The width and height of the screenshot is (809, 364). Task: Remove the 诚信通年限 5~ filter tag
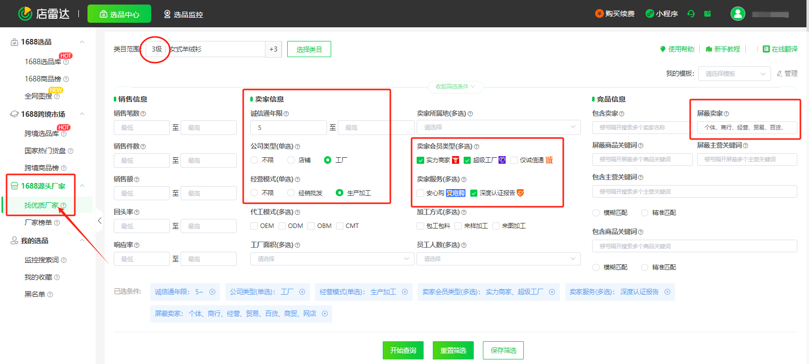(x=212, y=292)
